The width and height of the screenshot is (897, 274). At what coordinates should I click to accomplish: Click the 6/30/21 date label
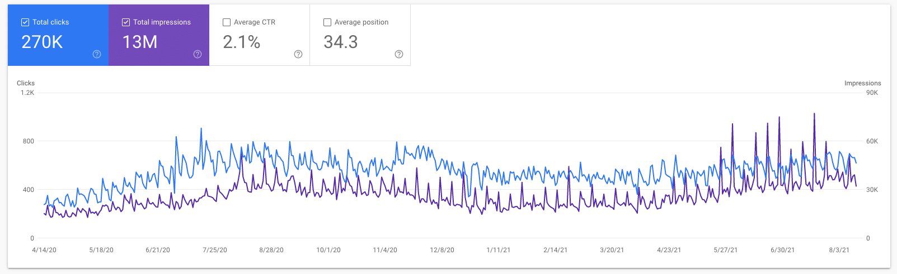coord(783,250)
